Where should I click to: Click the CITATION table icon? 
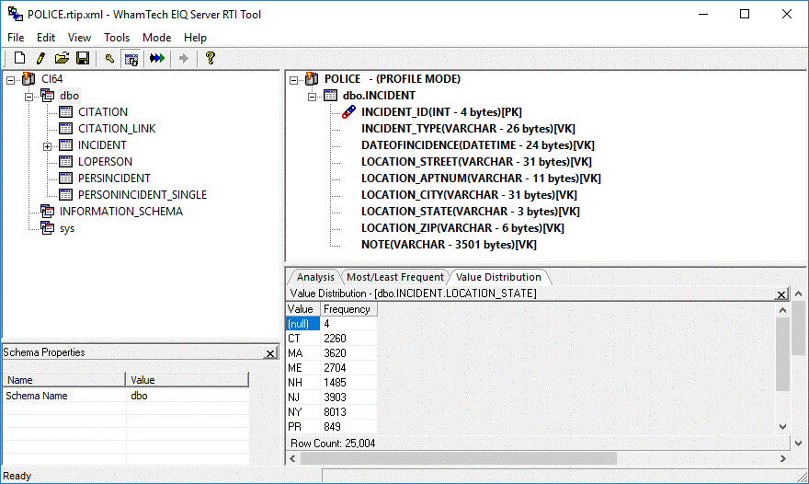click(65, 112)
